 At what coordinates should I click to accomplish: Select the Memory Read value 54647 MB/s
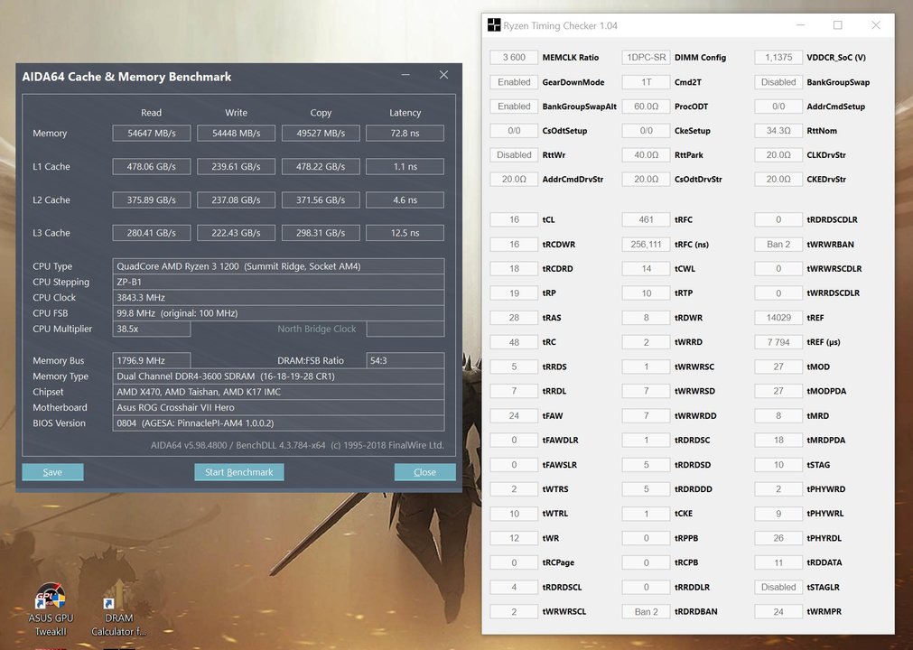click(x=152, y=134)
